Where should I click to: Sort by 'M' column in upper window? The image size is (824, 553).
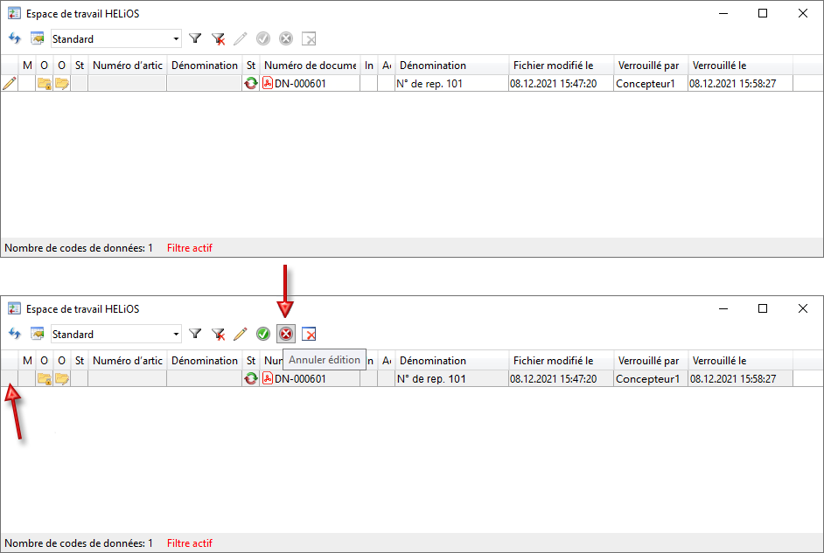27,66
